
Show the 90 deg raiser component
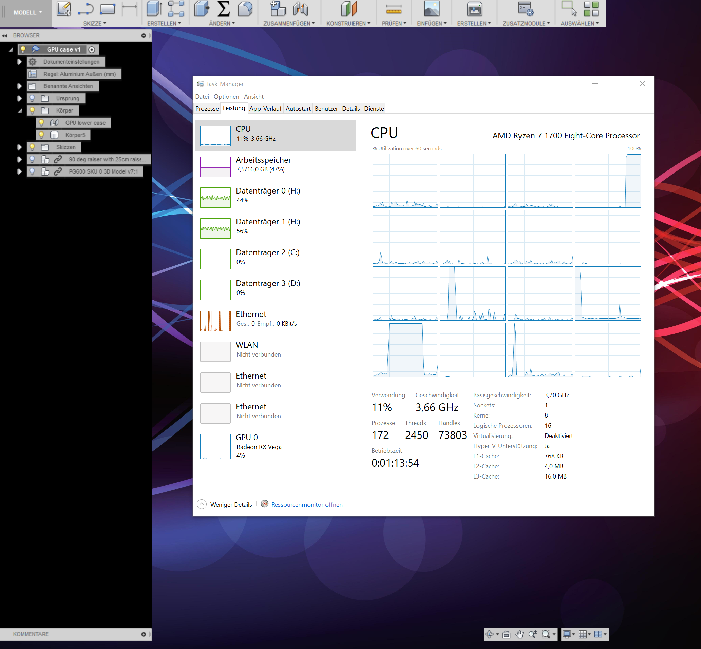click(x=32, y=159)
